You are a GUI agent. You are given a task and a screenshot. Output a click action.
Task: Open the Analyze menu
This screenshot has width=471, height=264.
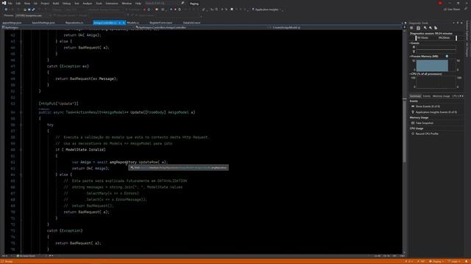(x=88, y=4)
